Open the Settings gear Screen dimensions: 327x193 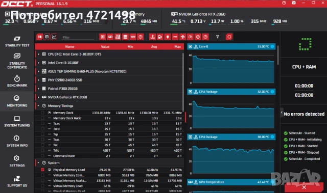pos(17,161)
